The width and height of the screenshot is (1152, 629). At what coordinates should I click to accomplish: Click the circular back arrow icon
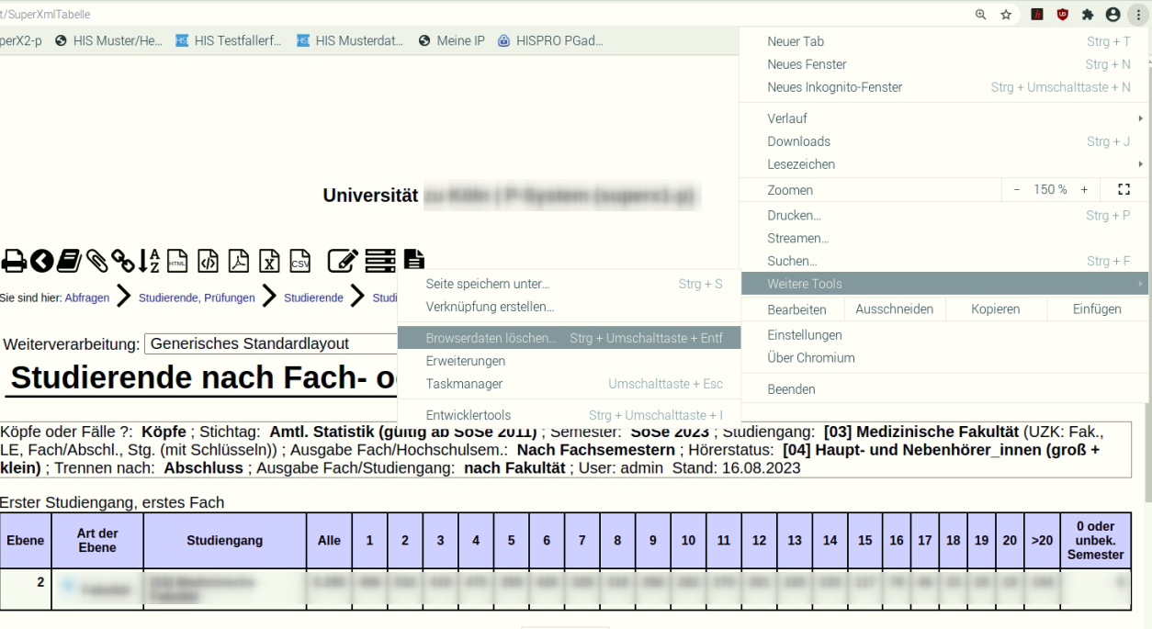pyautogui.click(x=42, y=262)
